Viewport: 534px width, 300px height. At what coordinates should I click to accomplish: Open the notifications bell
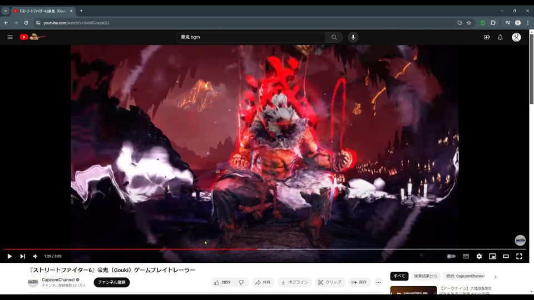(500, 37)
